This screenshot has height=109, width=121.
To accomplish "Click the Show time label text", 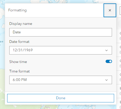I will 18,62.
